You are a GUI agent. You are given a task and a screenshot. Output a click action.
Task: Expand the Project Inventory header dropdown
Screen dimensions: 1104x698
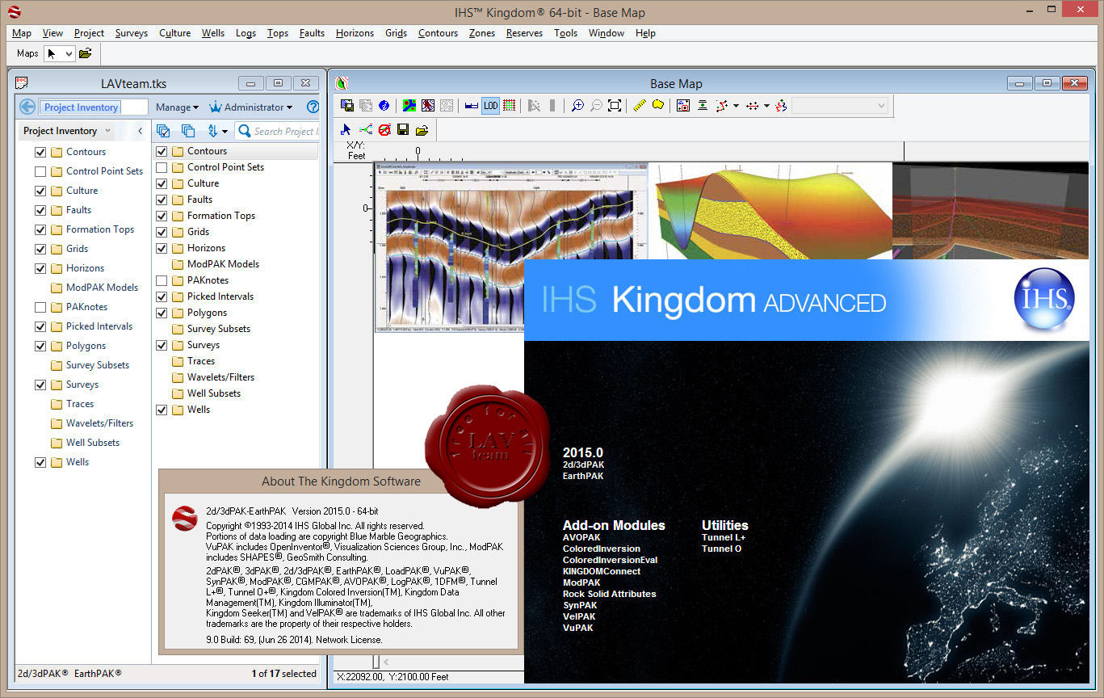108,131
